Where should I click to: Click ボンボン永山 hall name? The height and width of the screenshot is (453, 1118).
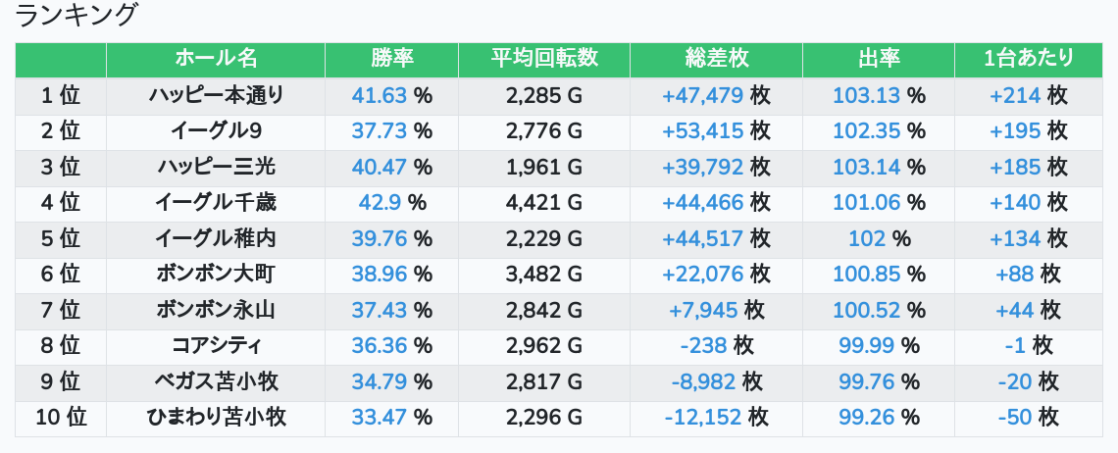click(x=216, y=310)
